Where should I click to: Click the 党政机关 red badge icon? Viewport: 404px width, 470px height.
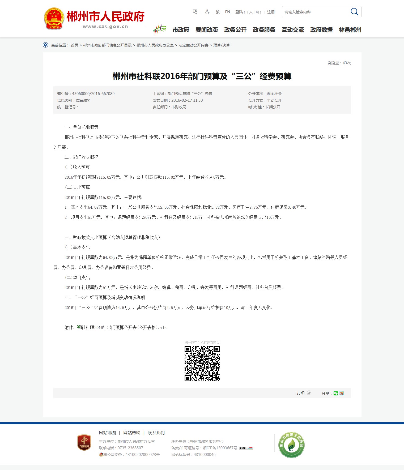pos(84,443)
